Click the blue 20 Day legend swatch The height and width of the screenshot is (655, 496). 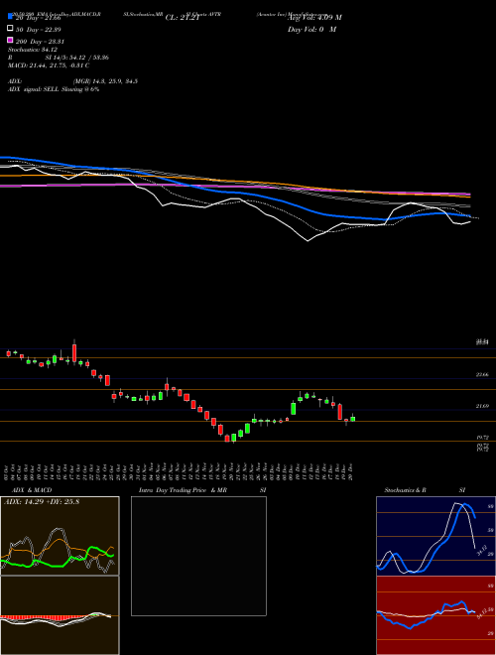[x=10, y=16]
